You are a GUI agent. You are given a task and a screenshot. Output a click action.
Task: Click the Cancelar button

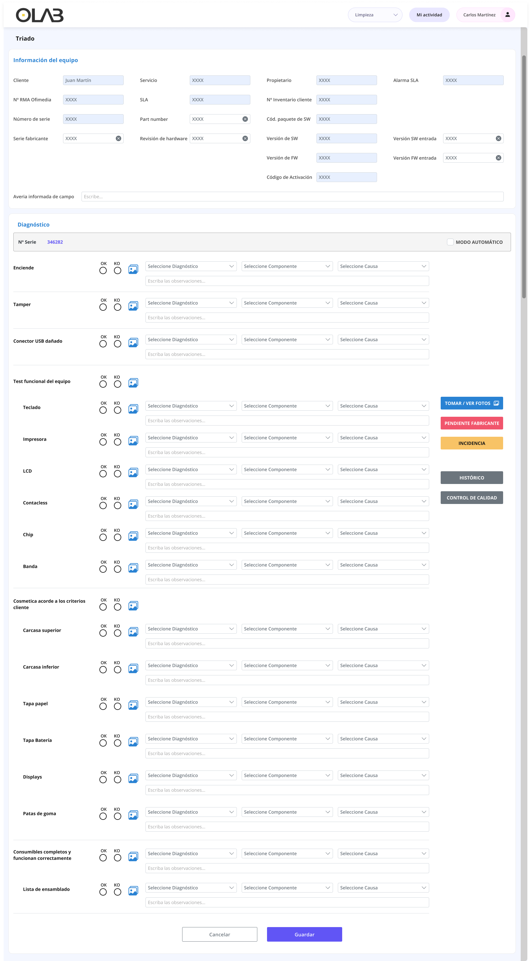(x=219, y=934)
